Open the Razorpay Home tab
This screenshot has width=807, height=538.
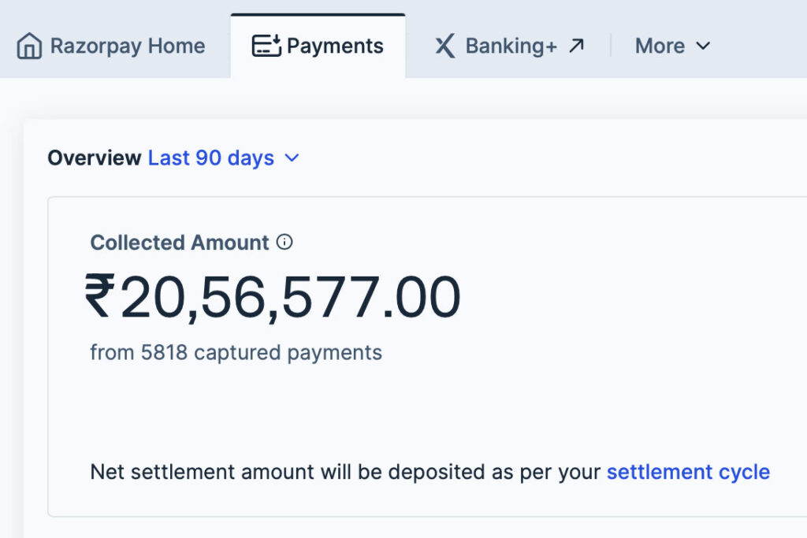pos(127,46)
